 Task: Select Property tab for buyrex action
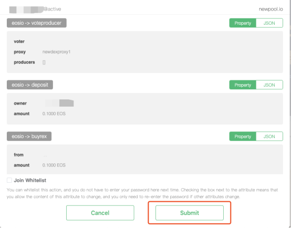tap(243, 137)
